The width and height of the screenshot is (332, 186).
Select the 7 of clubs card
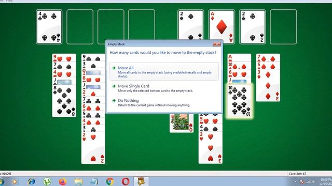click(93, 100)
